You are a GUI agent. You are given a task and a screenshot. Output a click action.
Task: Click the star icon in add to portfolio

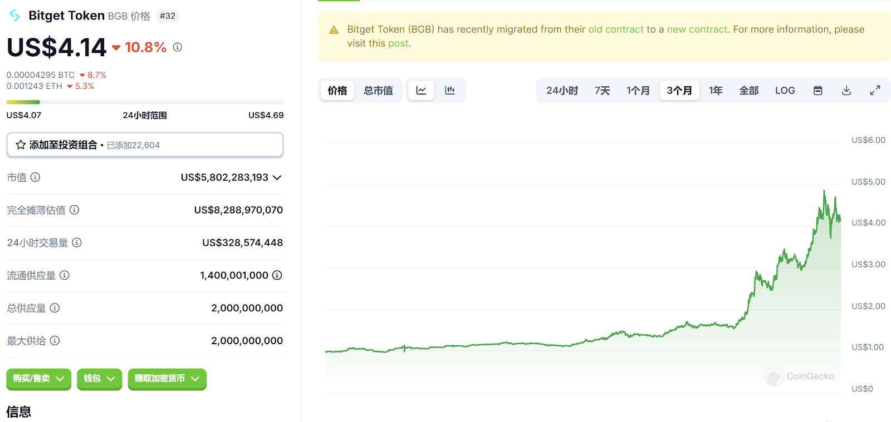pyautogui.click(x=21, y=145)
